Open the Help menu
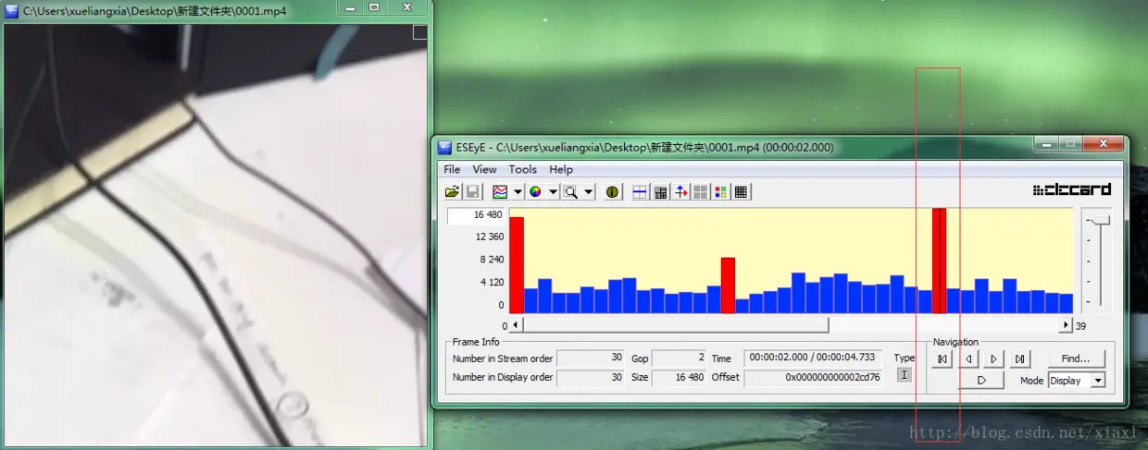This screenshot has width=1148, height=450. (x=561, y=169)
